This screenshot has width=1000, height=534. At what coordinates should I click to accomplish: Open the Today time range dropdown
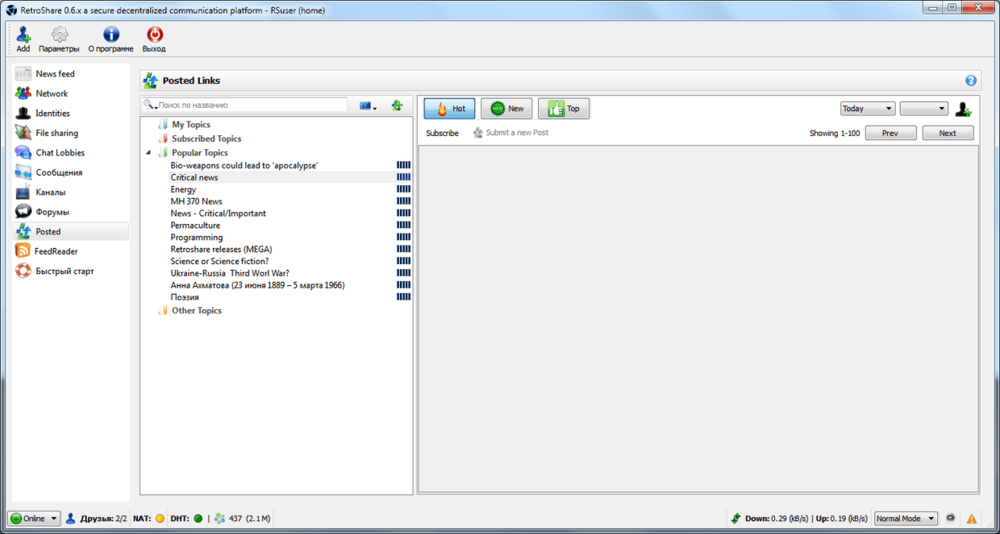[867, 109]
